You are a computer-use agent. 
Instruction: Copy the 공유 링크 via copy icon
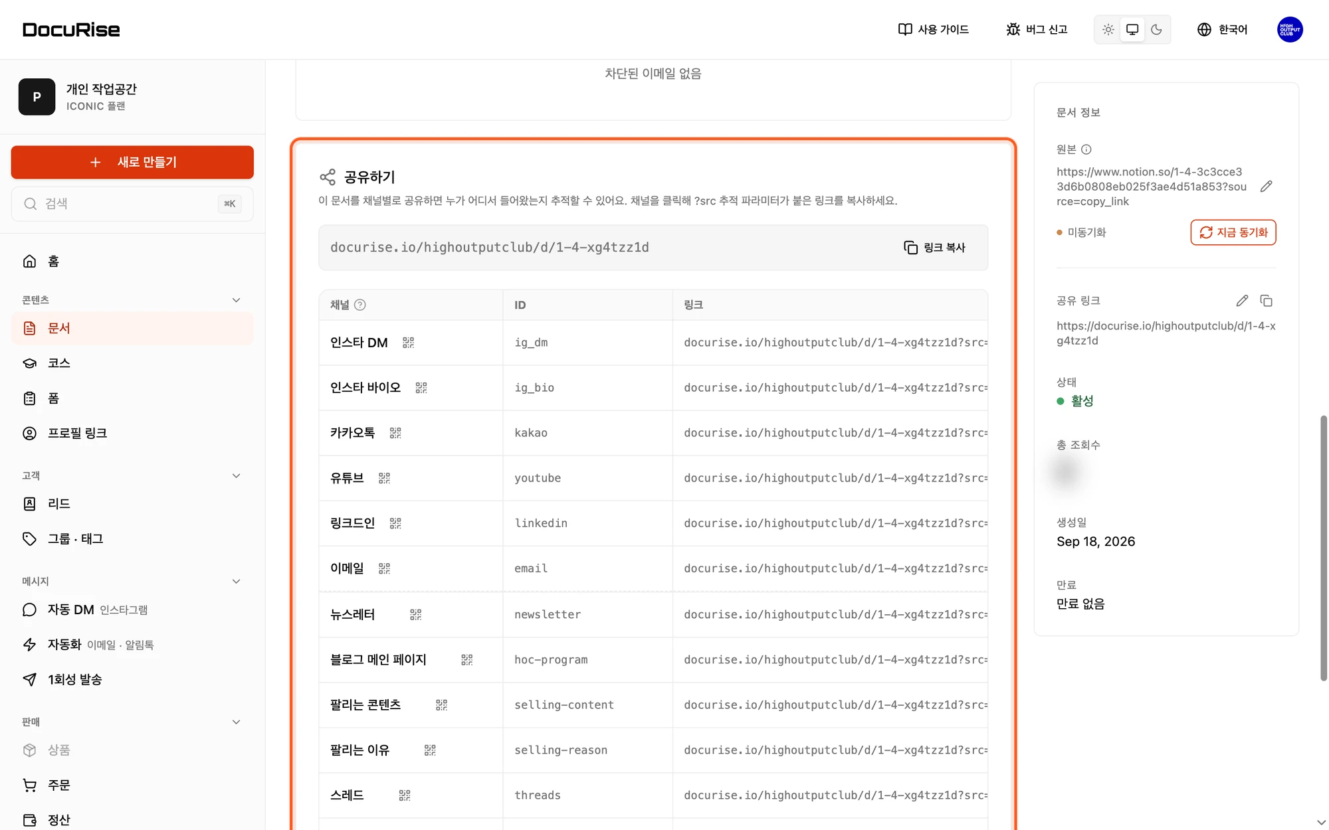click(1266, 301)
